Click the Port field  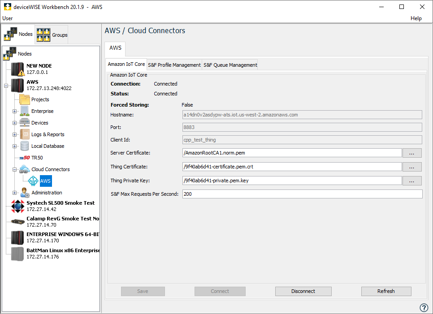pos(302,127)
